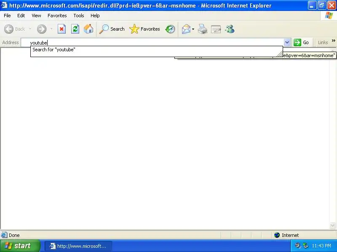Print the page with printer icon
The height and width of the screenshot is (252, 337).
pos(203,29)
